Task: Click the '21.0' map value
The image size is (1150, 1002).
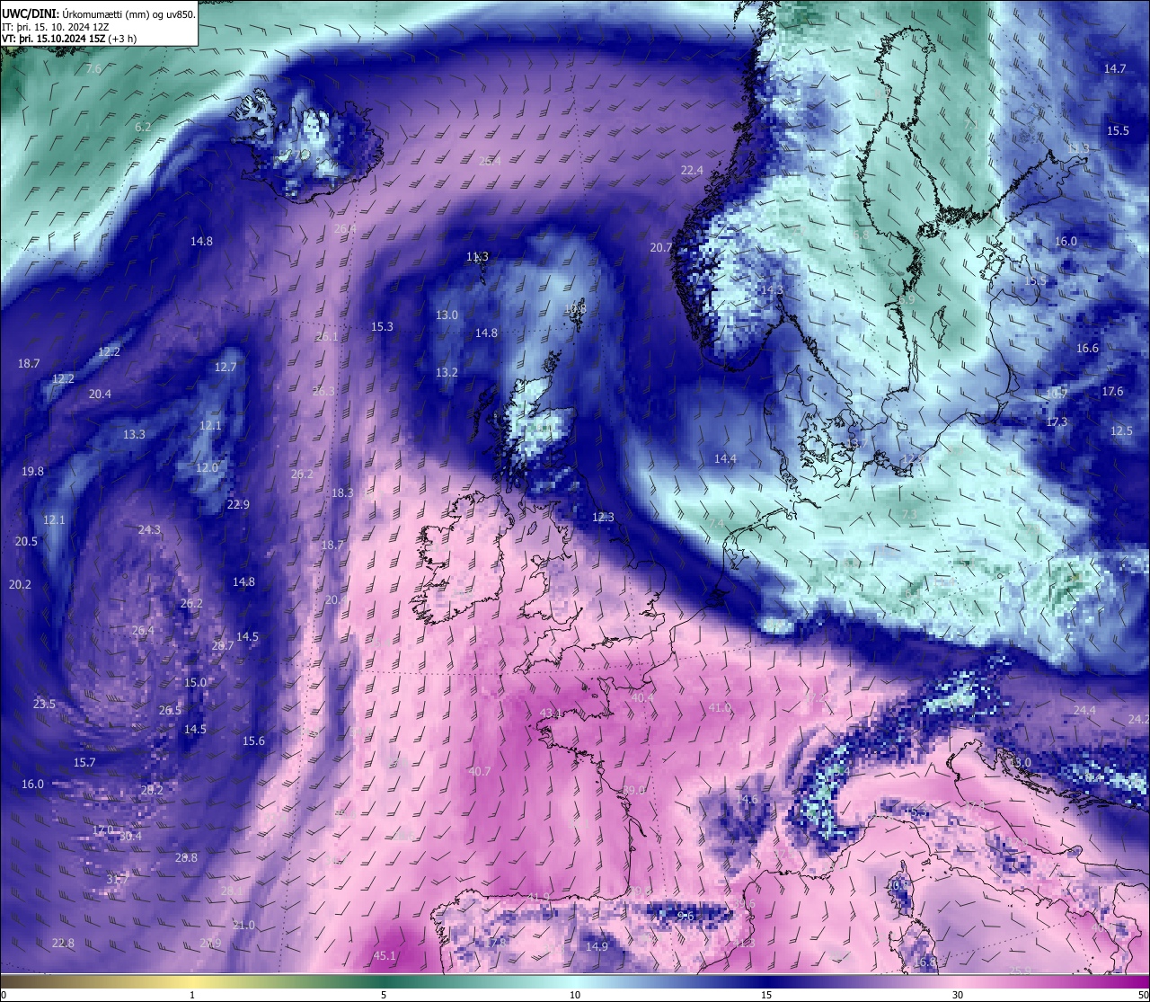Action: [243, 926]
